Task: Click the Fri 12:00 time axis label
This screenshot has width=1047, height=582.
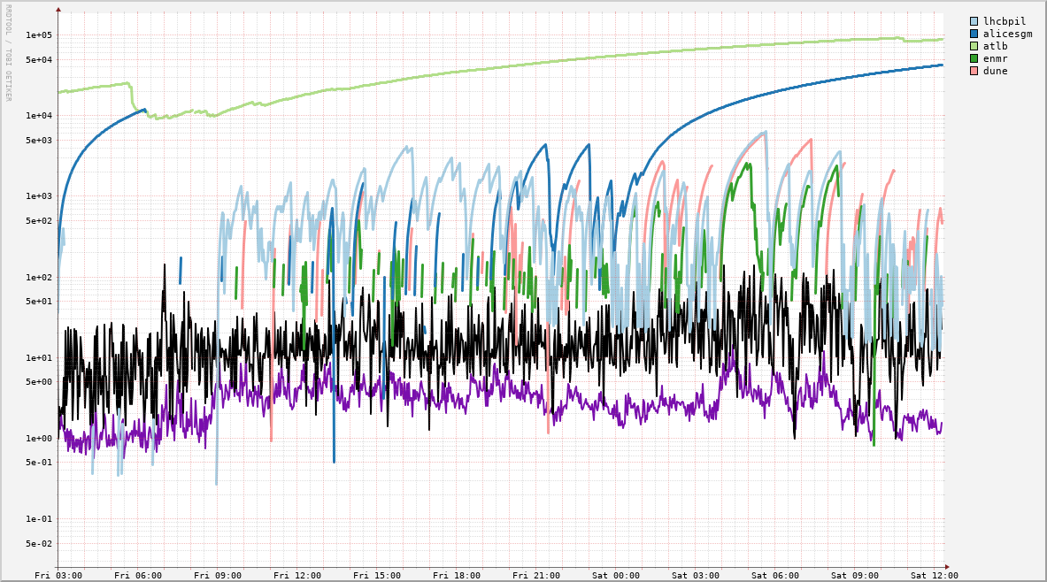Action: pos(297,575)
